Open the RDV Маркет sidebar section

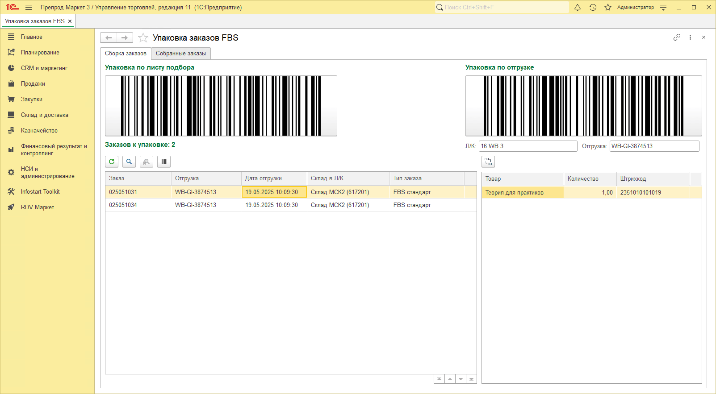[37, 207]
